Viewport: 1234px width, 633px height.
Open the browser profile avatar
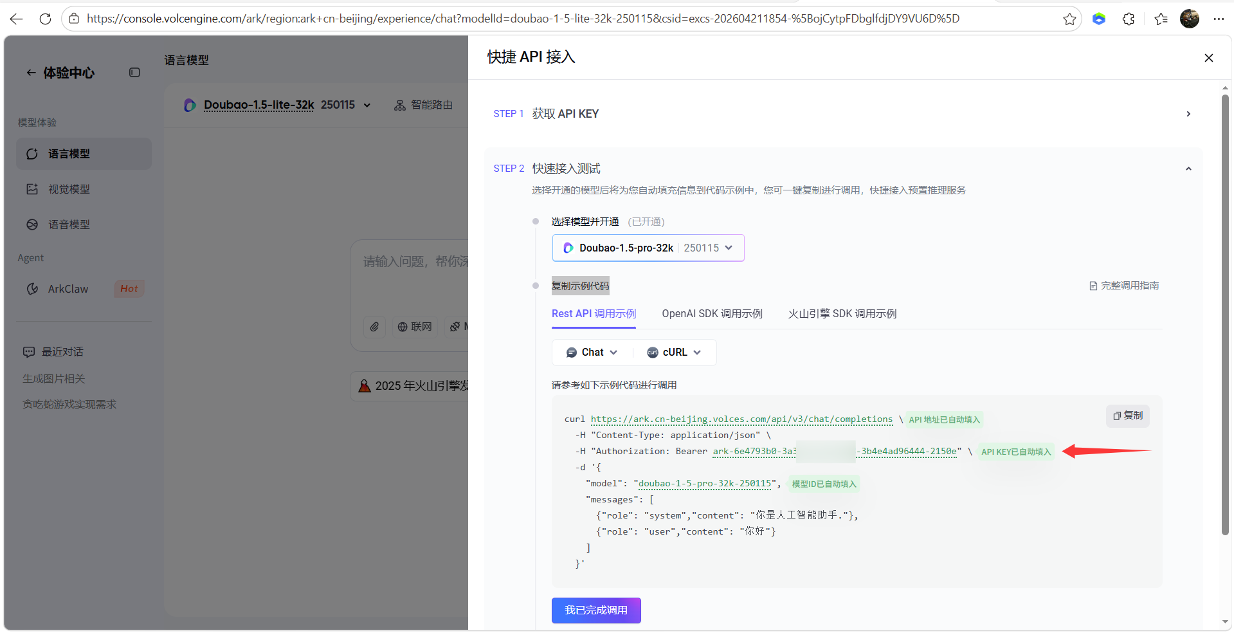[1190, 19]
